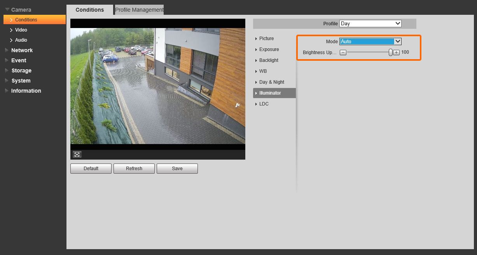The width and height of the screenshot is (477, 255).
Task: Click the camera live preview image
Action: tap(157, 86)
